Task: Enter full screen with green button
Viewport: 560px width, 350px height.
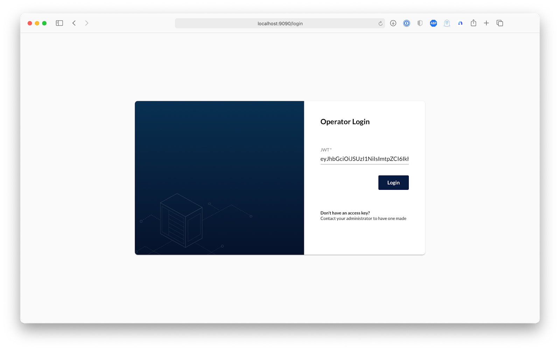Action: [x=44, y=23]
